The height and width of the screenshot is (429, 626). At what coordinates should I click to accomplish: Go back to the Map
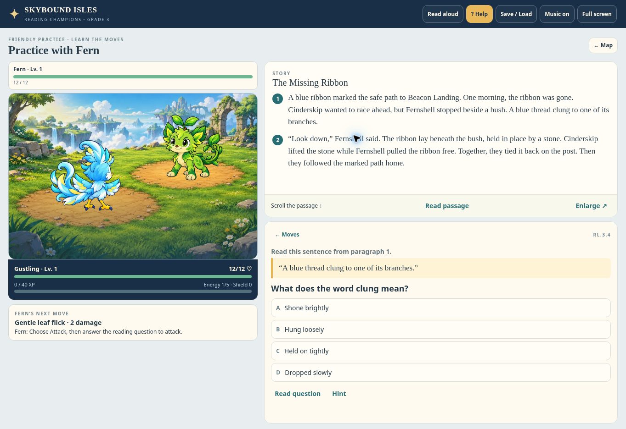click(603, 45)
